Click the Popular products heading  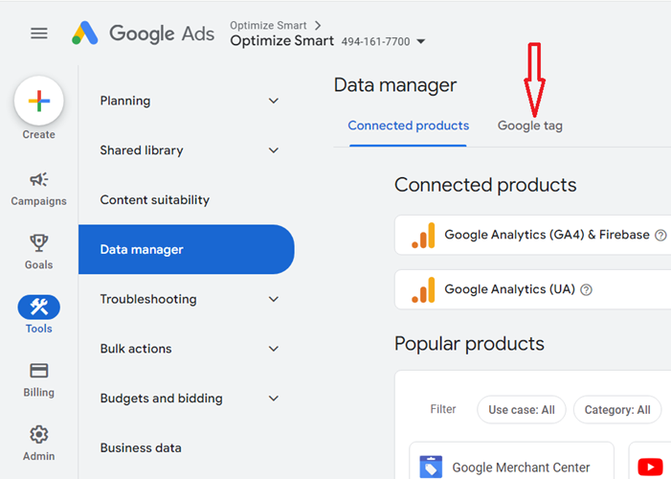point(469,344)
